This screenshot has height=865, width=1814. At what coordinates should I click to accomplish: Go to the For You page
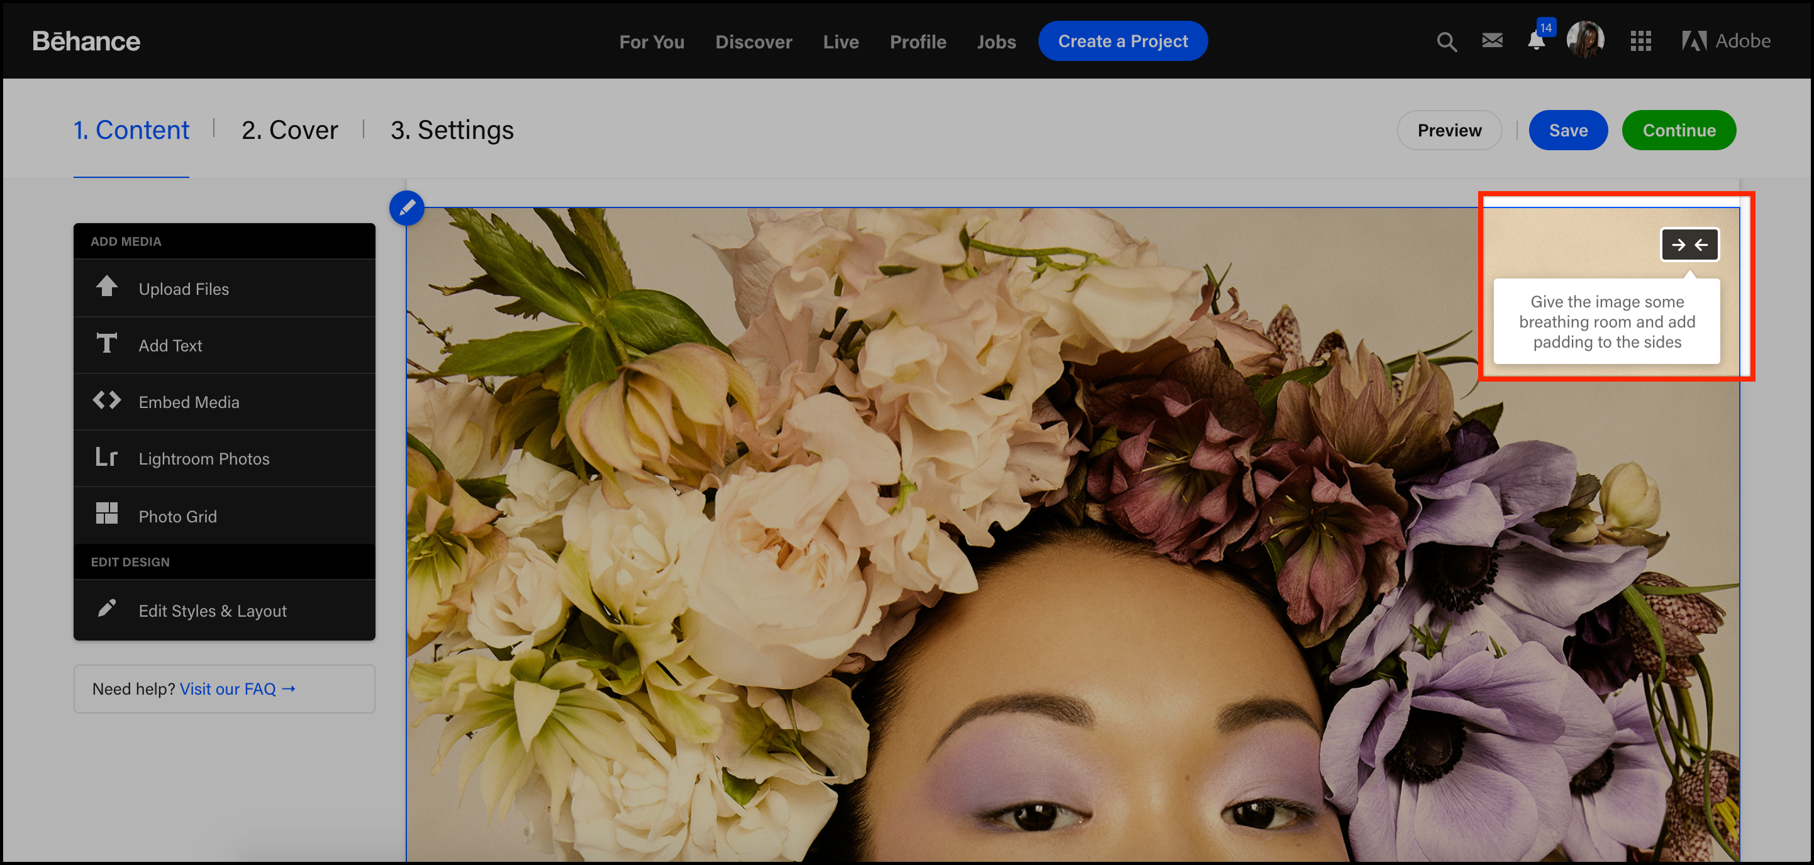pos(652,42)
